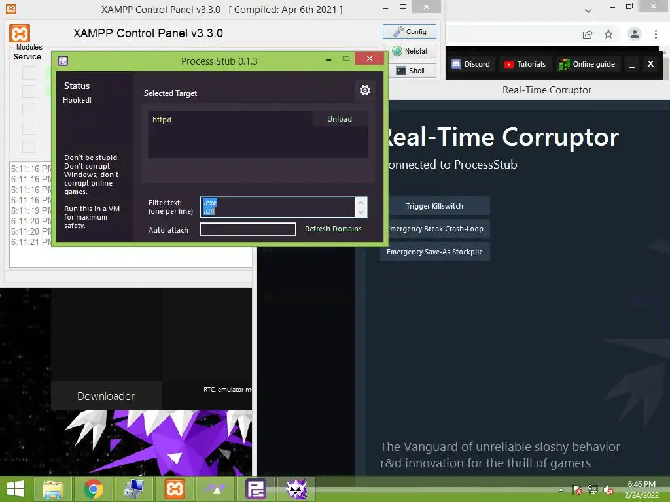Open the computer icon on the taskbar
Screen dimensions: 670x502
(x=134, y=489)
